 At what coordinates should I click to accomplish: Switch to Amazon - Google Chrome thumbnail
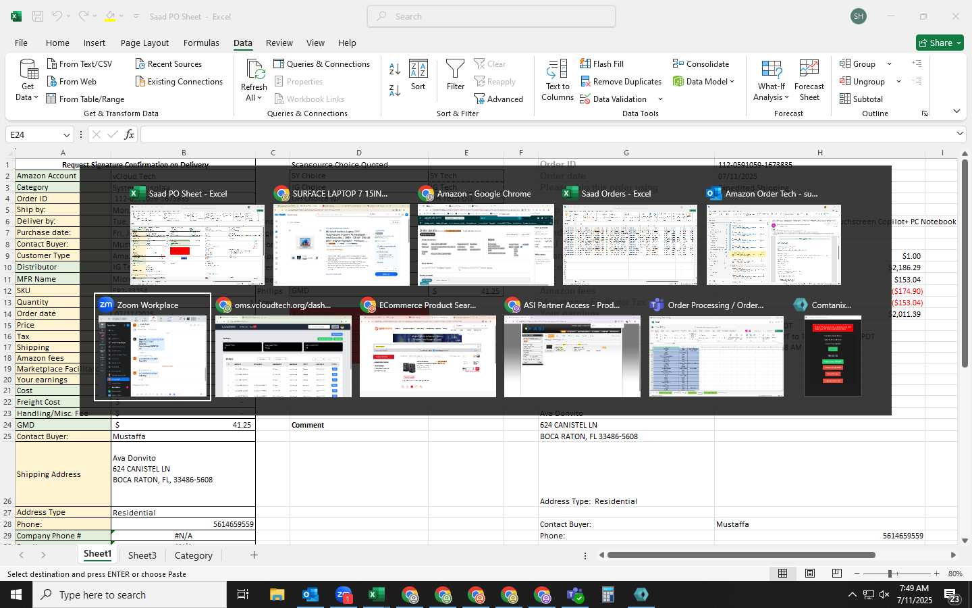coord(485,236)
